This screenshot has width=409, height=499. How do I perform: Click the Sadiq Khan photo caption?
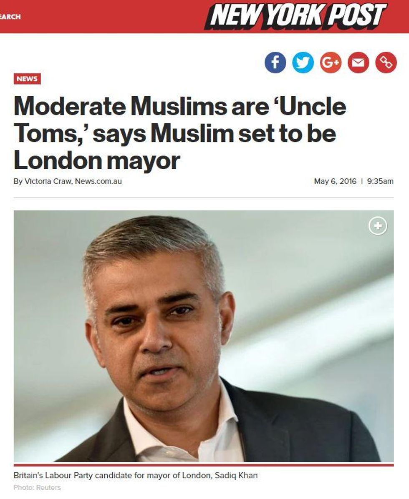135,476
